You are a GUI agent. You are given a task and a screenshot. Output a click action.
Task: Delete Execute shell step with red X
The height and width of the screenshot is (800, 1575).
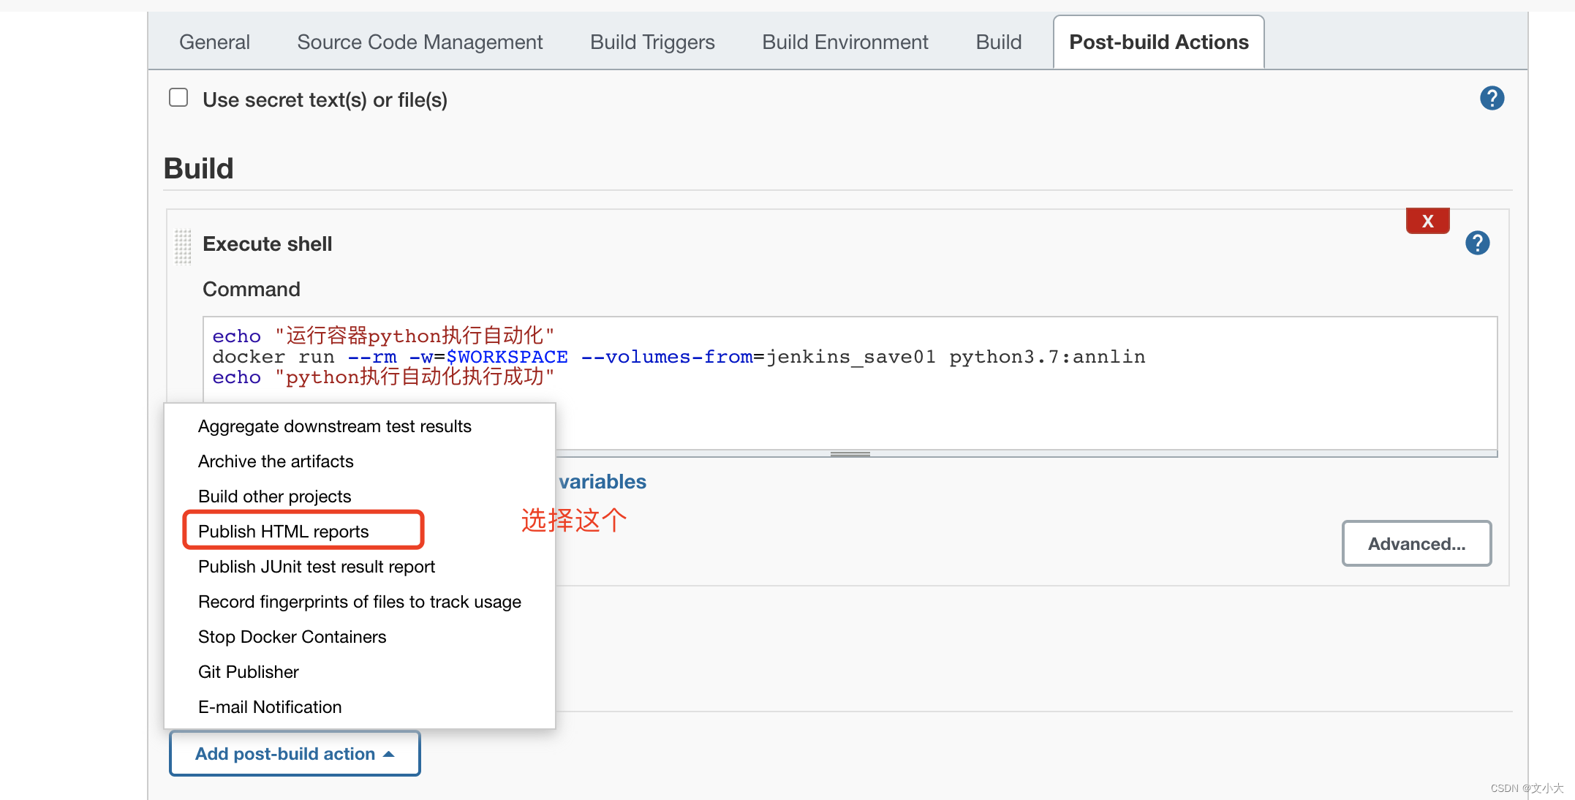(1427, 220)
